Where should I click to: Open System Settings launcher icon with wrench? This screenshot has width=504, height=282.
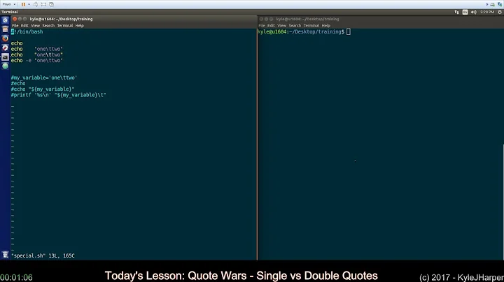click(x=5, y=47)
